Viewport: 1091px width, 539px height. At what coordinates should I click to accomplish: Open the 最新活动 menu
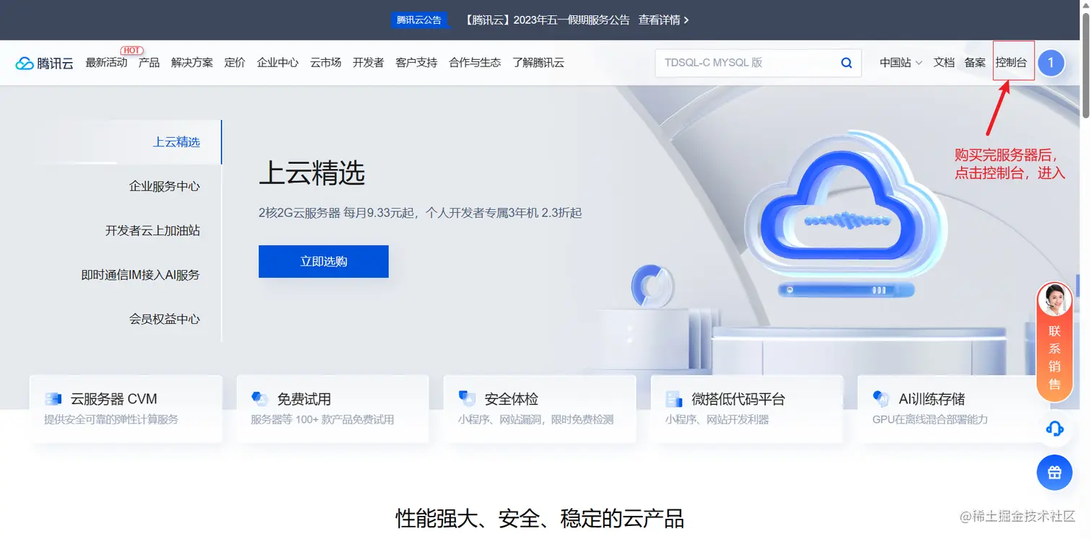[106, 63]
